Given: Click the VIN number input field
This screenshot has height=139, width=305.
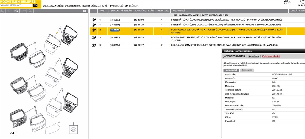Looking at the screenshot, I should click(x=16, y=5).
